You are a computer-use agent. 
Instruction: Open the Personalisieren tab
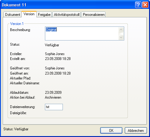[x=94, y=15]
